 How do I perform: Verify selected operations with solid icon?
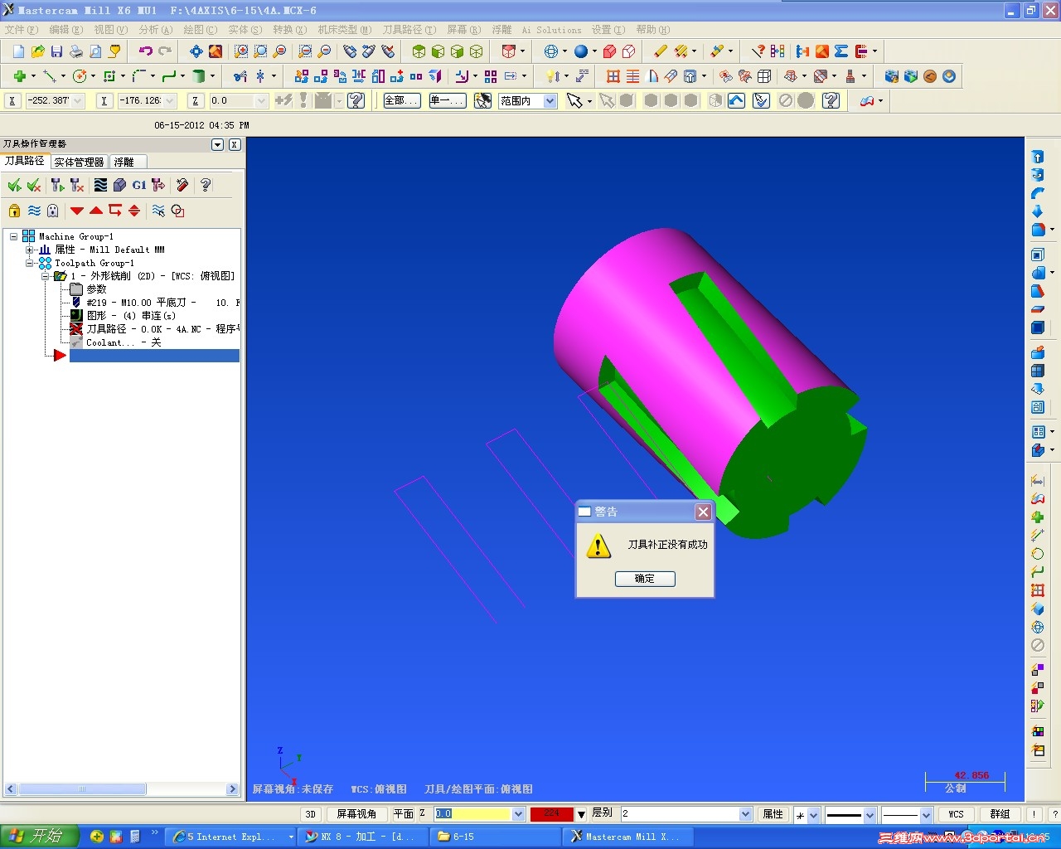[119, 185]
